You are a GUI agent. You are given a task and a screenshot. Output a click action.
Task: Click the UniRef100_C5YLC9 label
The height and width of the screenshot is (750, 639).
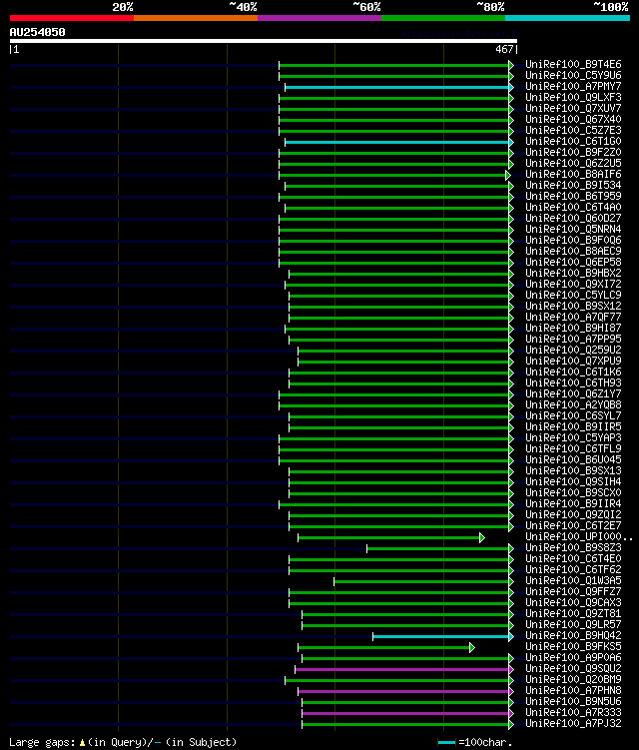pos(573,296)
